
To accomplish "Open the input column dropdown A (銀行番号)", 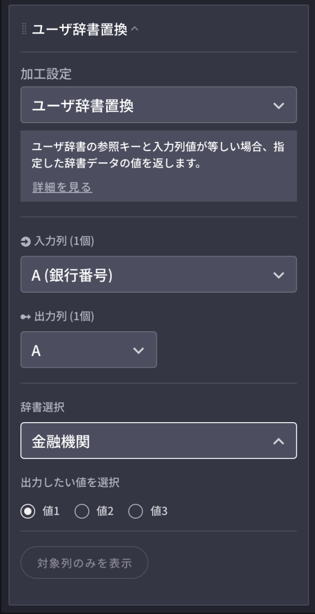I will (148, 274).
